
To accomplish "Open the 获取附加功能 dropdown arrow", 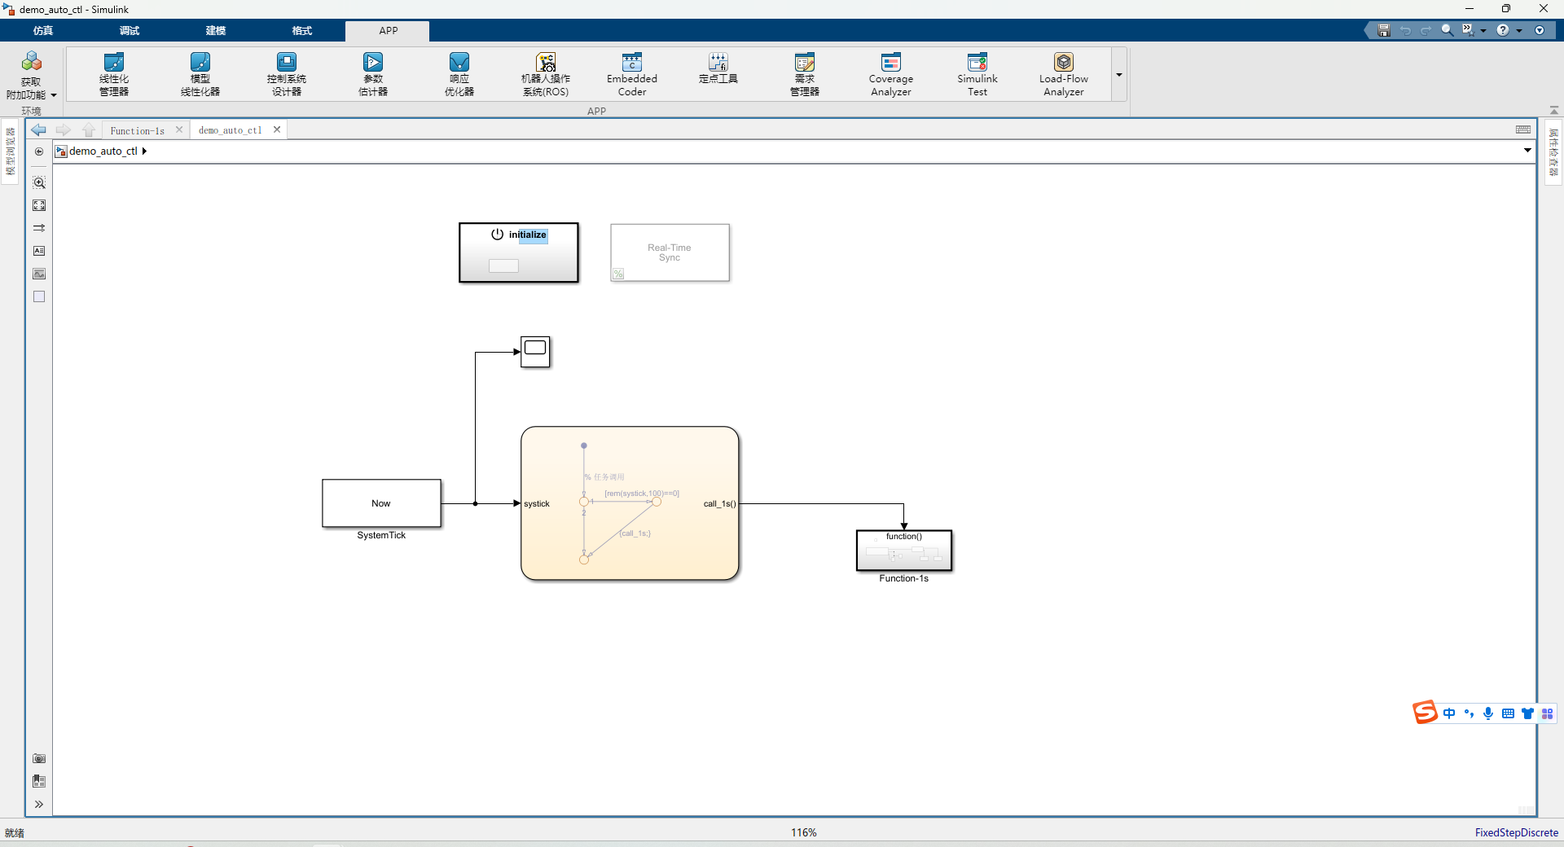I will tap(54, 95).
